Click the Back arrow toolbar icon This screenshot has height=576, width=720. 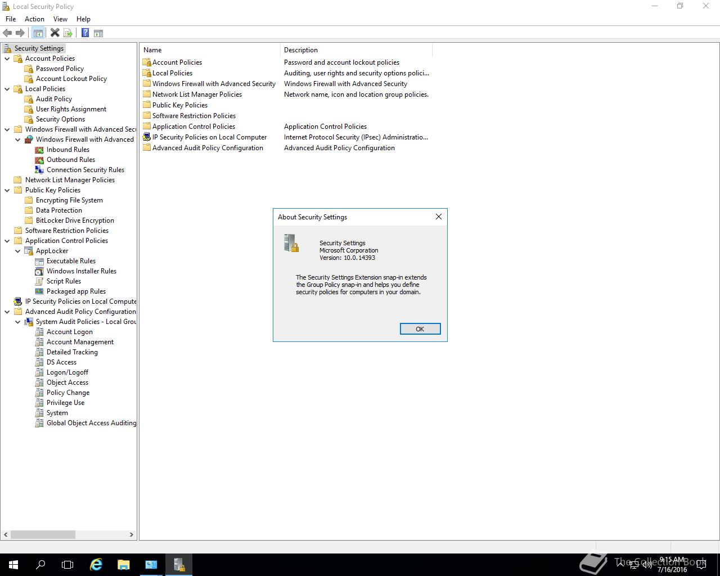7,33
